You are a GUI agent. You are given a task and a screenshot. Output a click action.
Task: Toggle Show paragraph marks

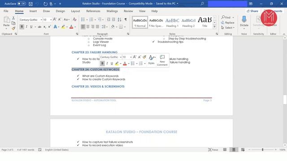point(126,19)
